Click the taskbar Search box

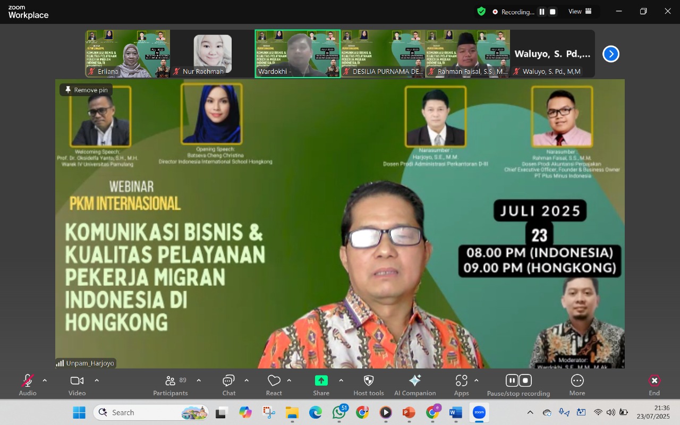click(x=151, y=412)
